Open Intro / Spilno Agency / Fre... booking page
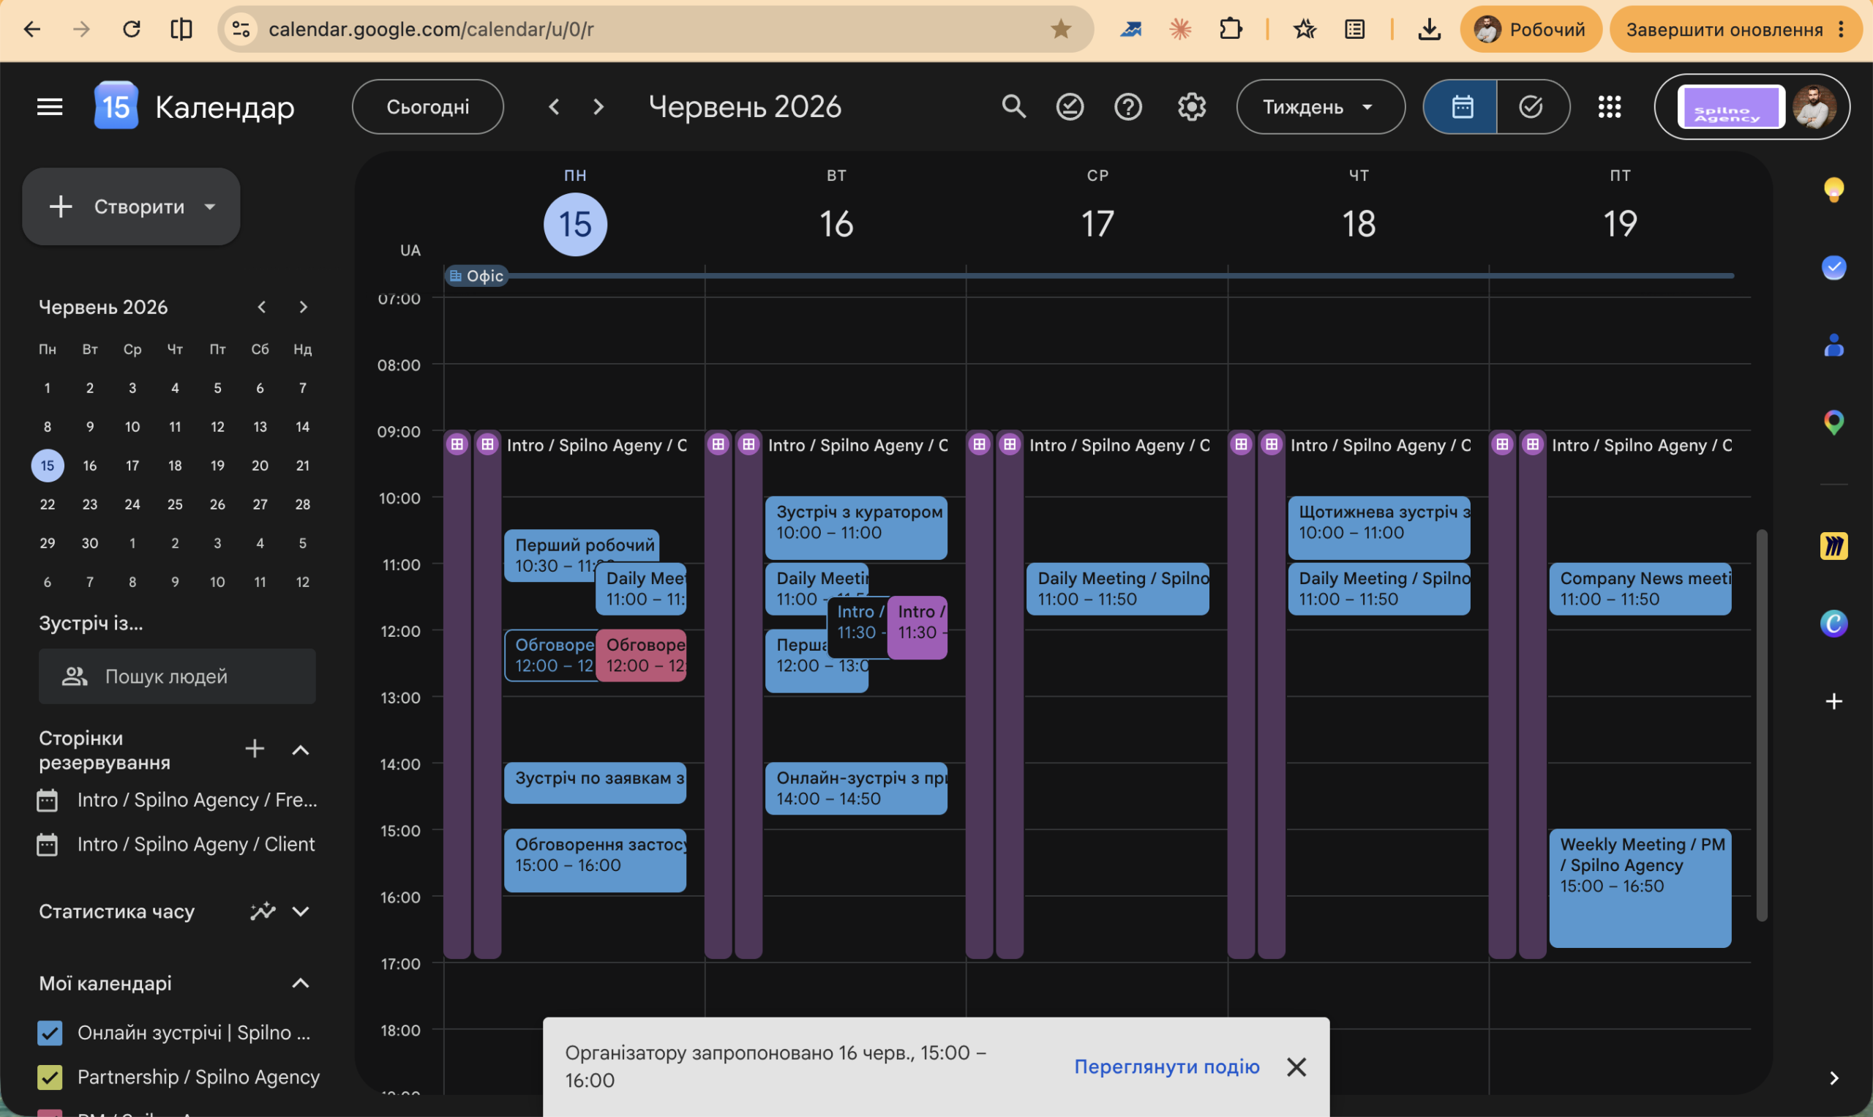 click(178, 799)
